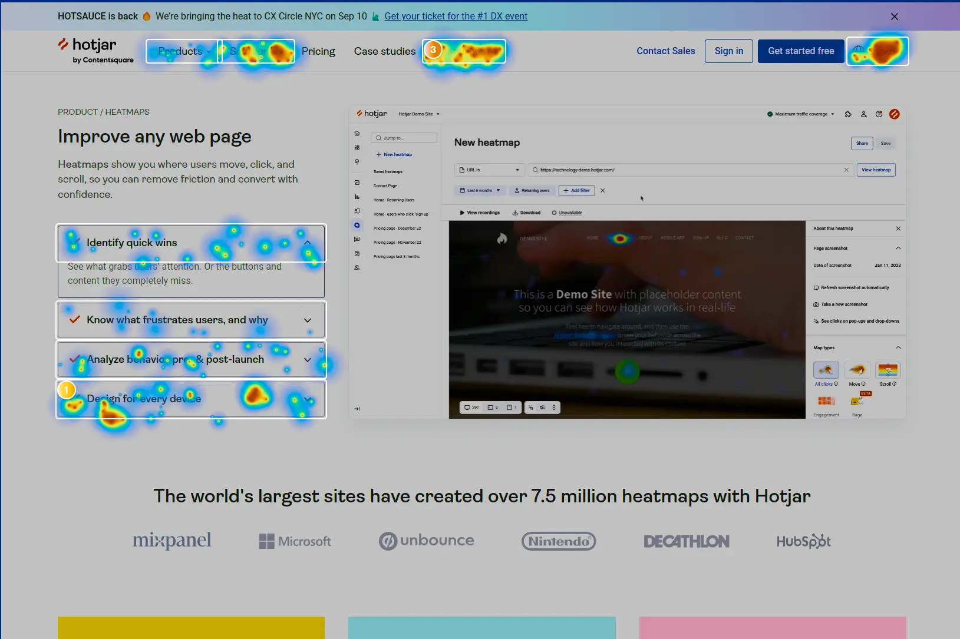Collapse the Map types section
This screenshot has width=960, height=639.
pos(898,348)
